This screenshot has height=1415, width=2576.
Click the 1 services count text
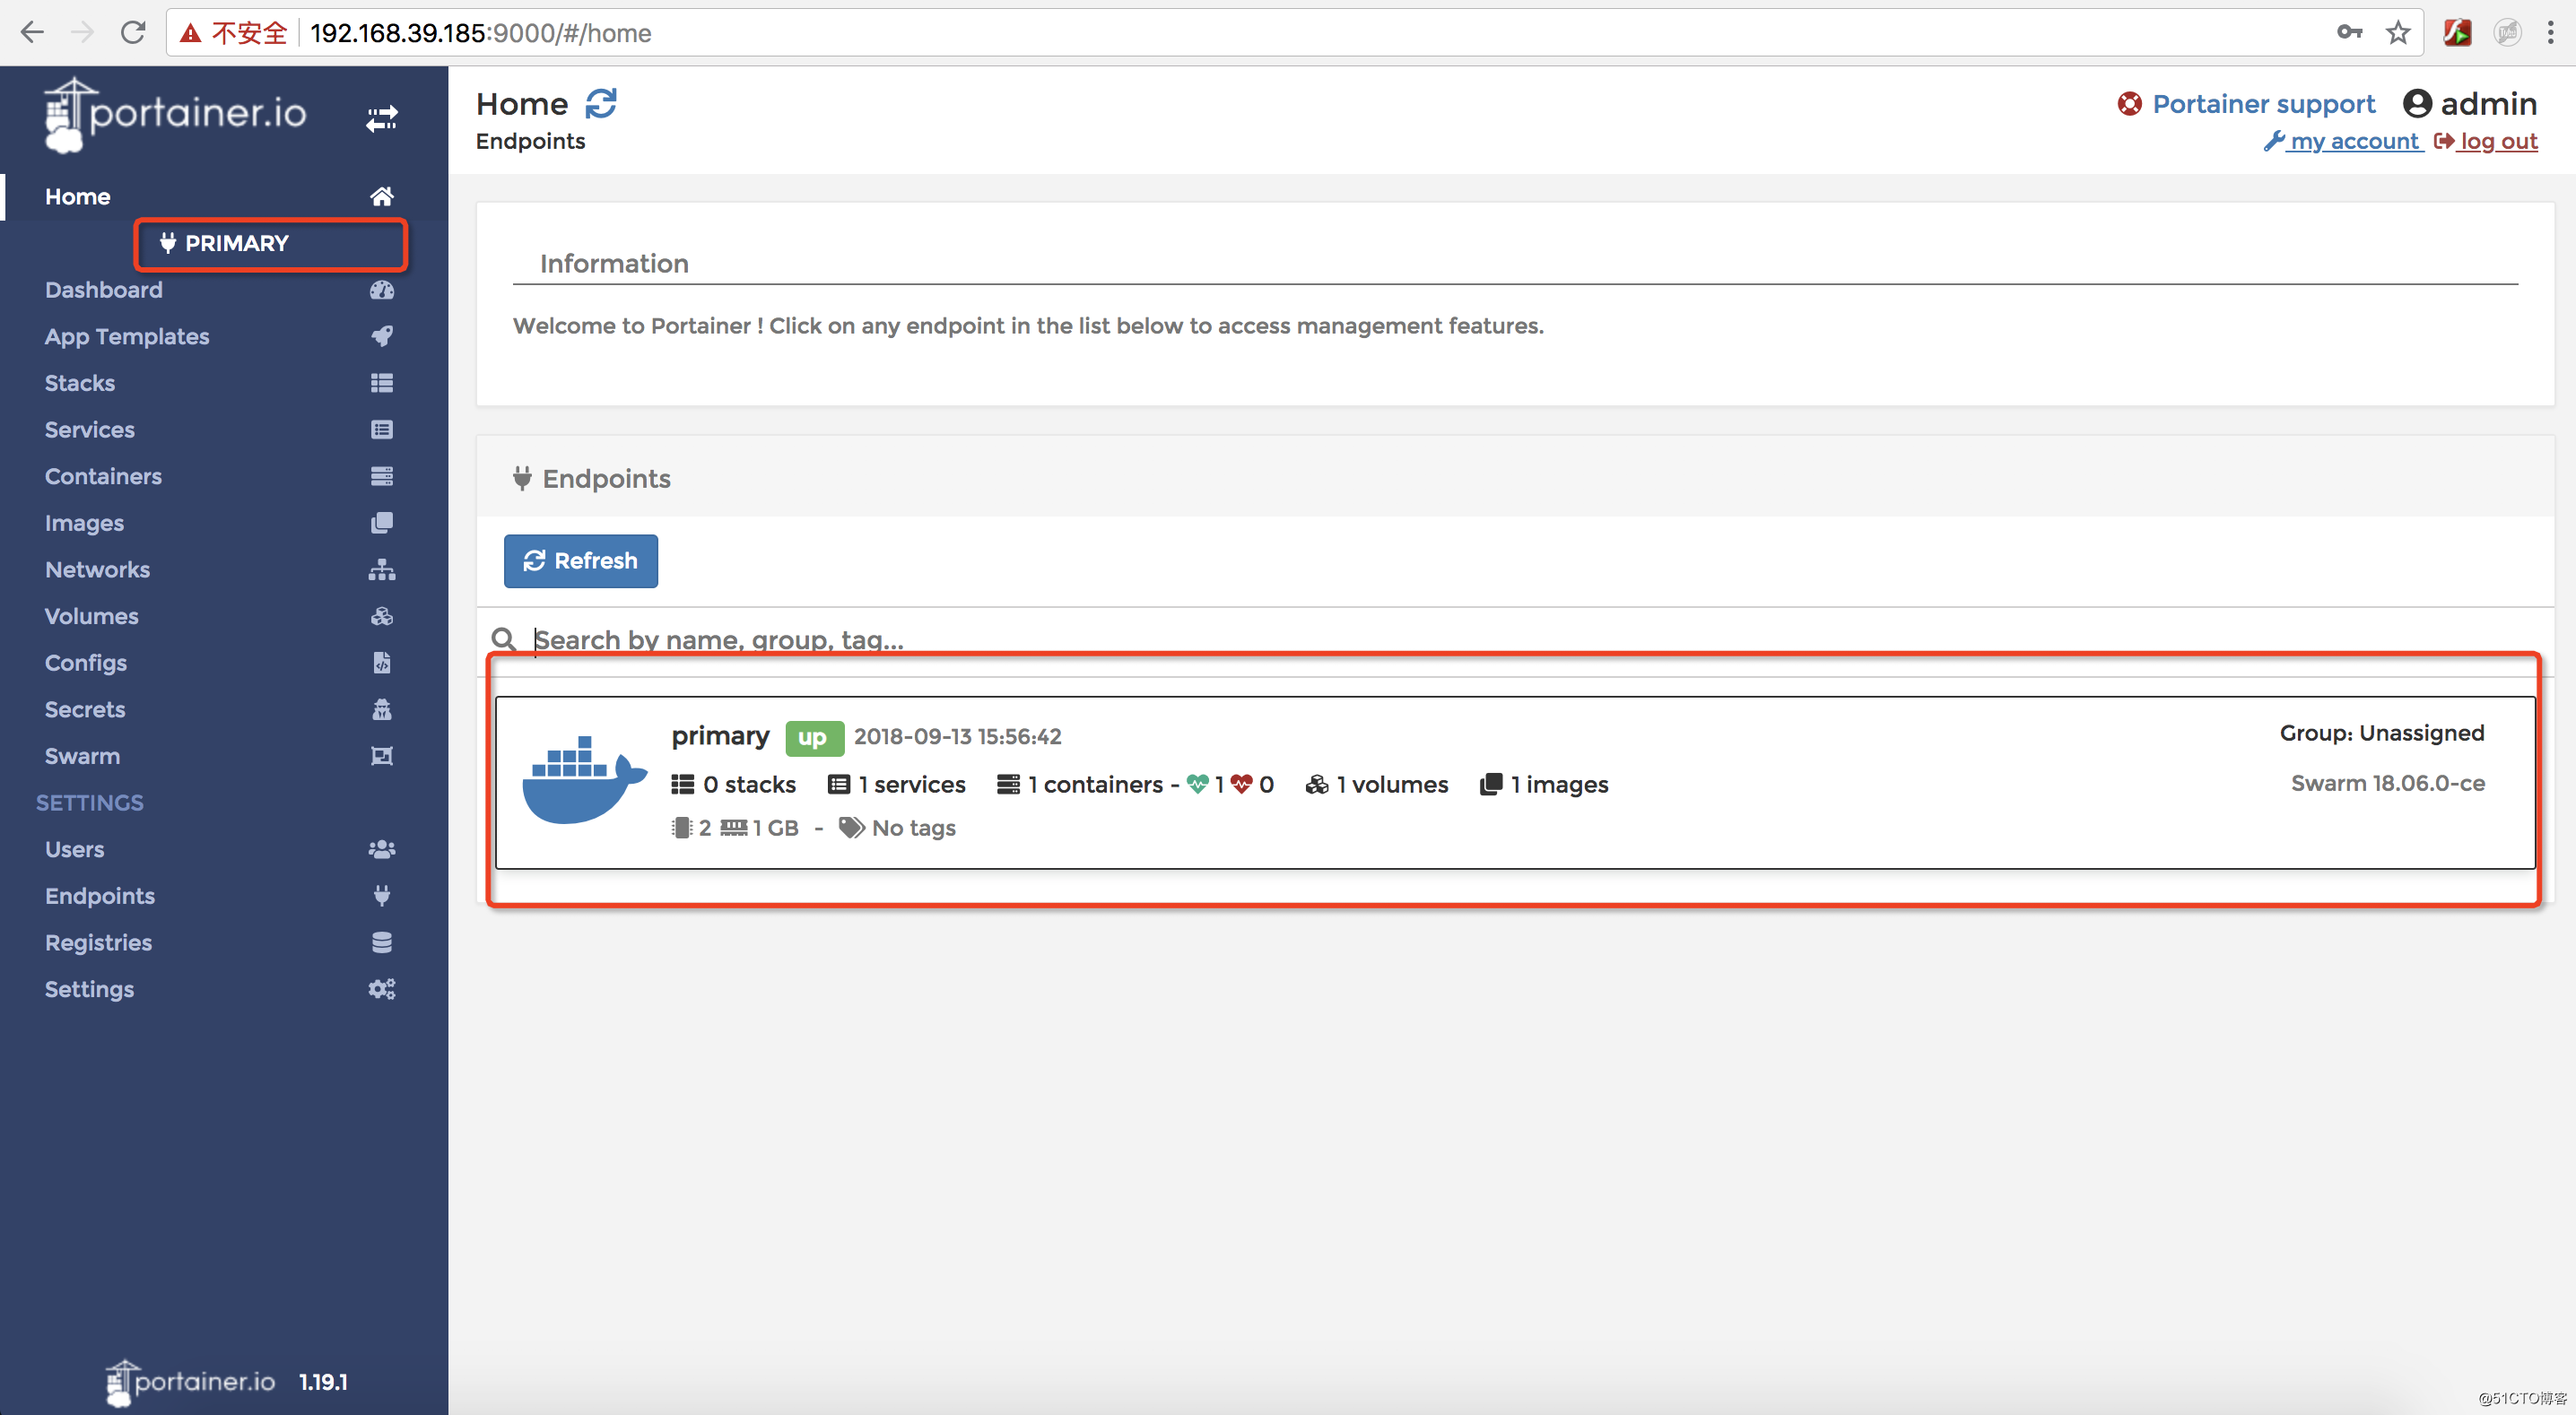pyautogui.click(x=911, y=785)
